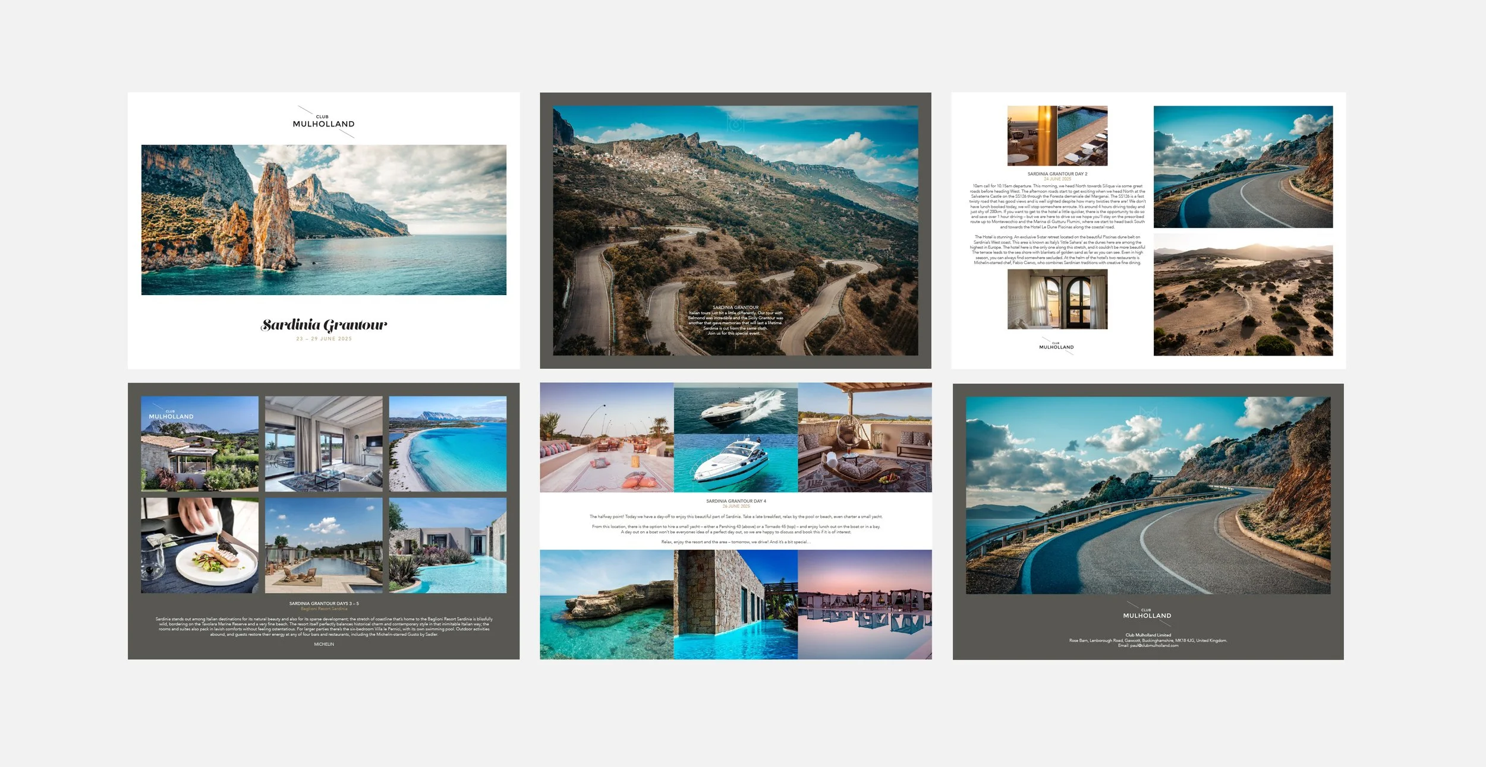The height and width of the screenshot is (767, 1486).
Task: Open the large coastal road photo on back page
Action: tap(1148, 496)
